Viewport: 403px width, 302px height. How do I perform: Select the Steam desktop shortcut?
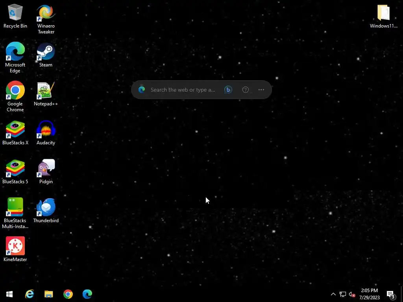pos(46,55)
